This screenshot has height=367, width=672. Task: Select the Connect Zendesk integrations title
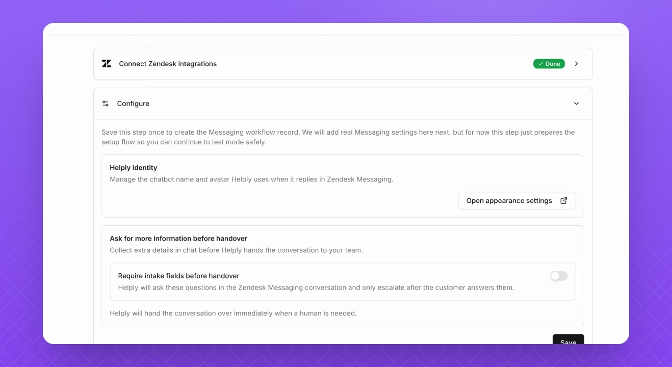168,64
